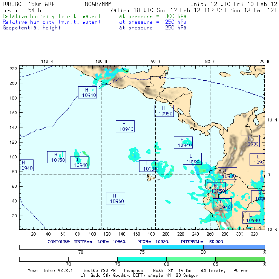Pick the cyan 75–80% swatch in upper colorbar
Screen dimensions: 279x279
pos(173,247)
